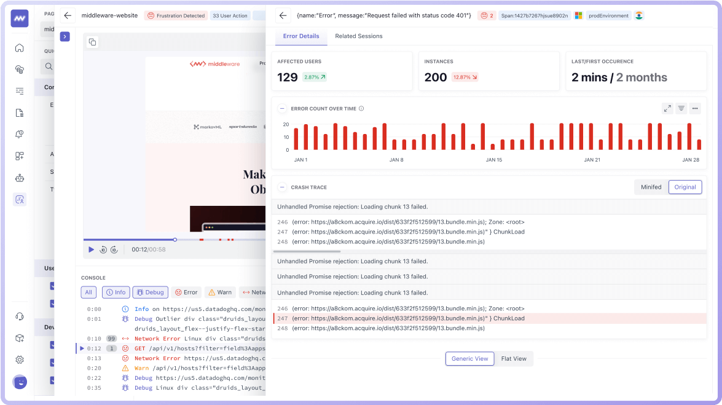
Task: Click the copy icon above session replay
Action: 92,42
